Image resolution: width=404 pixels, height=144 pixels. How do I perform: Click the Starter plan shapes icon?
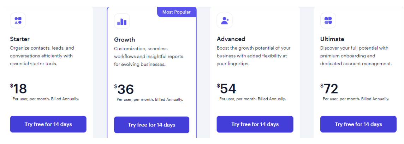pyautogui.click(x=18, y=20)
